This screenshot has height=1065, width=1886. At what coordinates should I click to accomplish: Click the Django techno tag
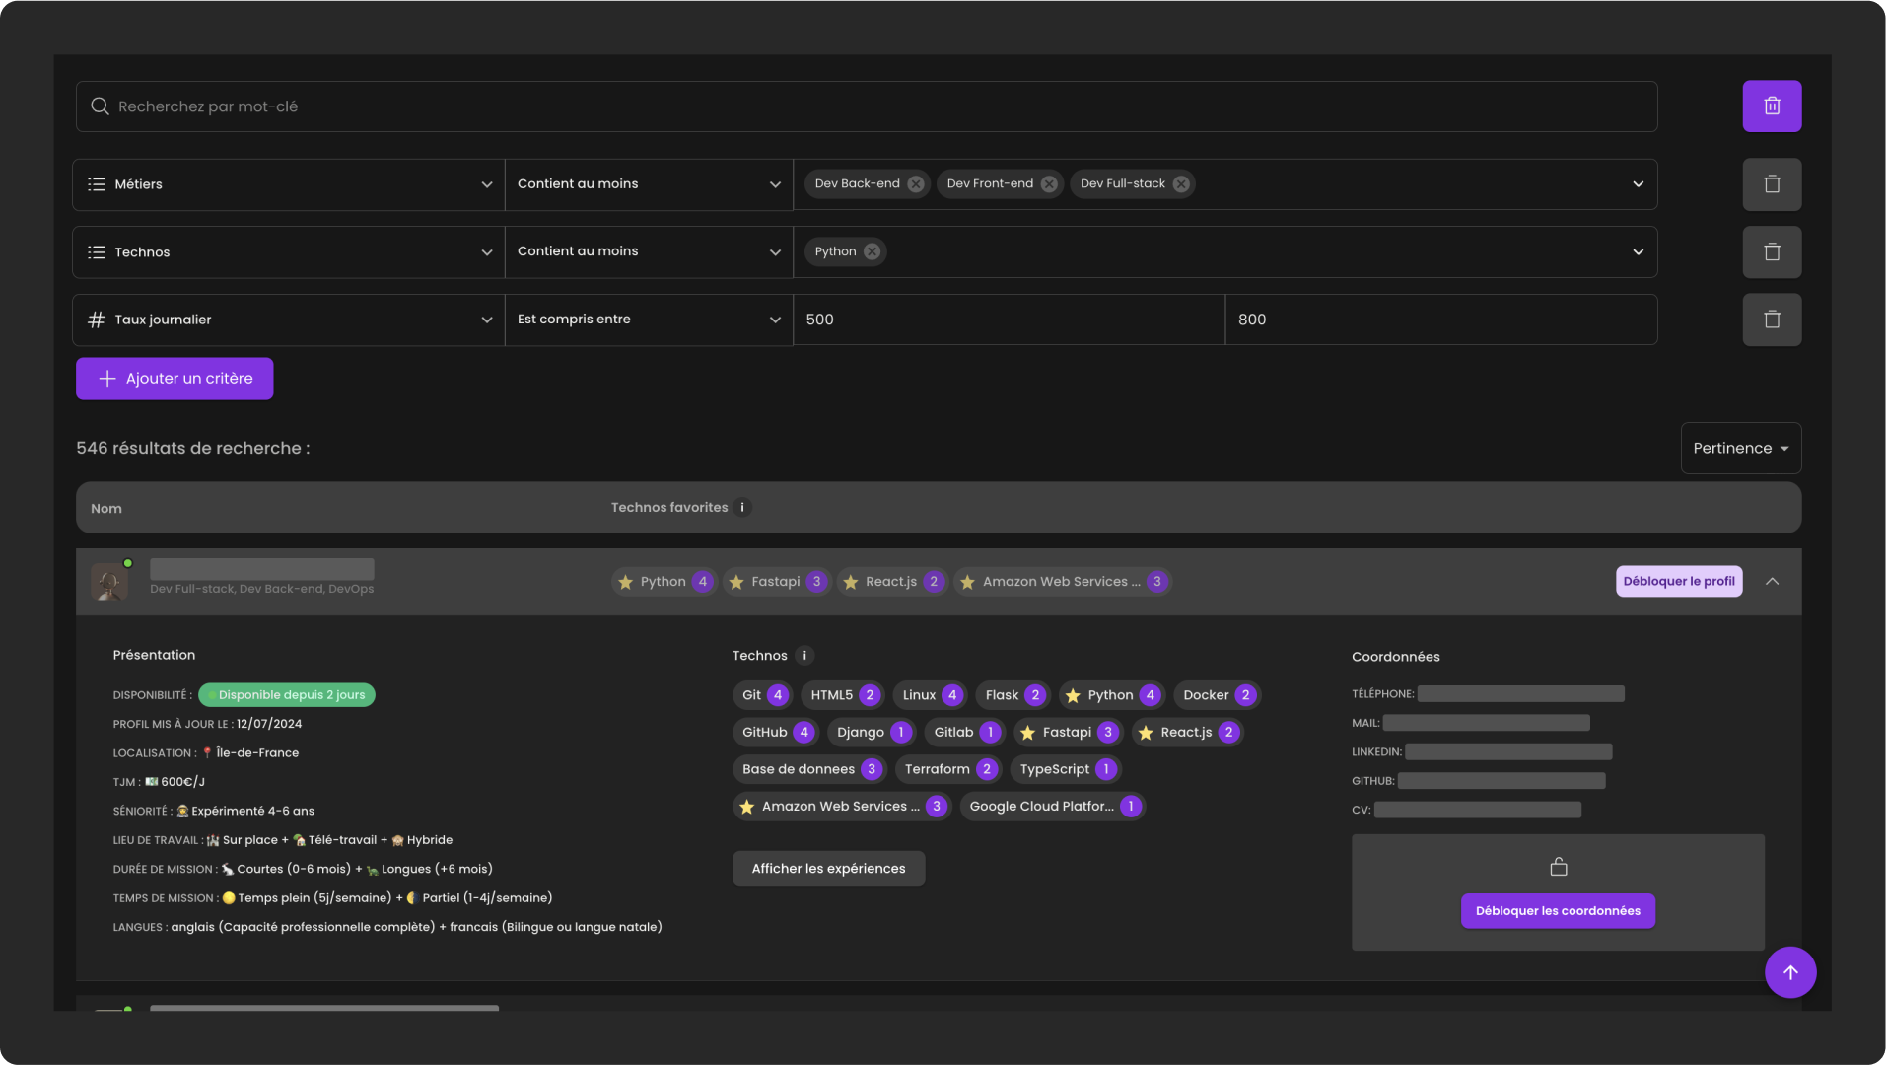tap(872, 732)
